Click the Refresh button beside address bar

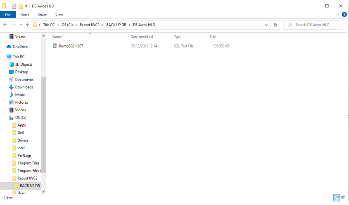pyautogui.click(x=275, y=25)
